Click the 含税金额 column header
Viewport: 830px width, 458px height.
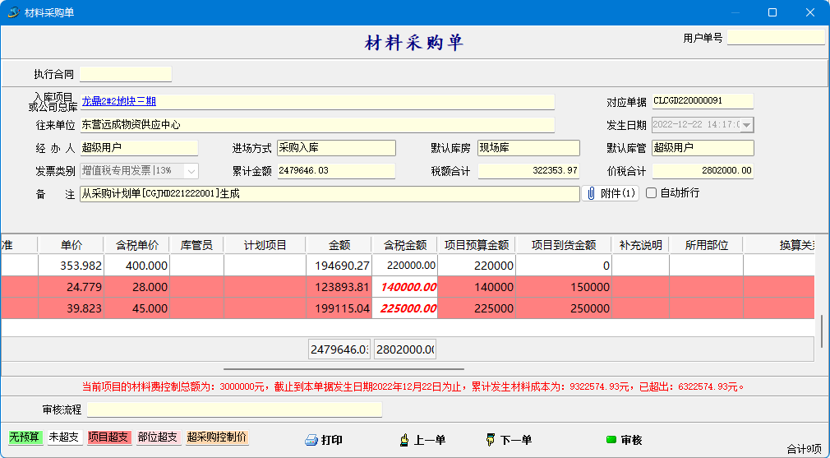point(404,245)
